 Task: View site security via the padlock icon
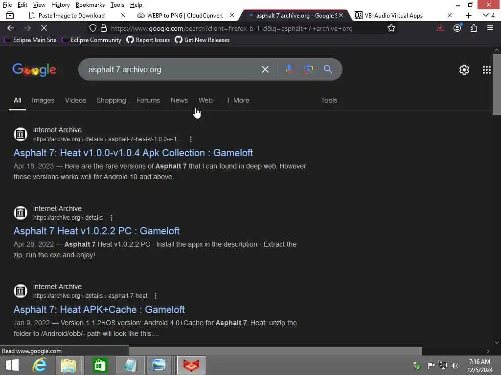point(104,28)
